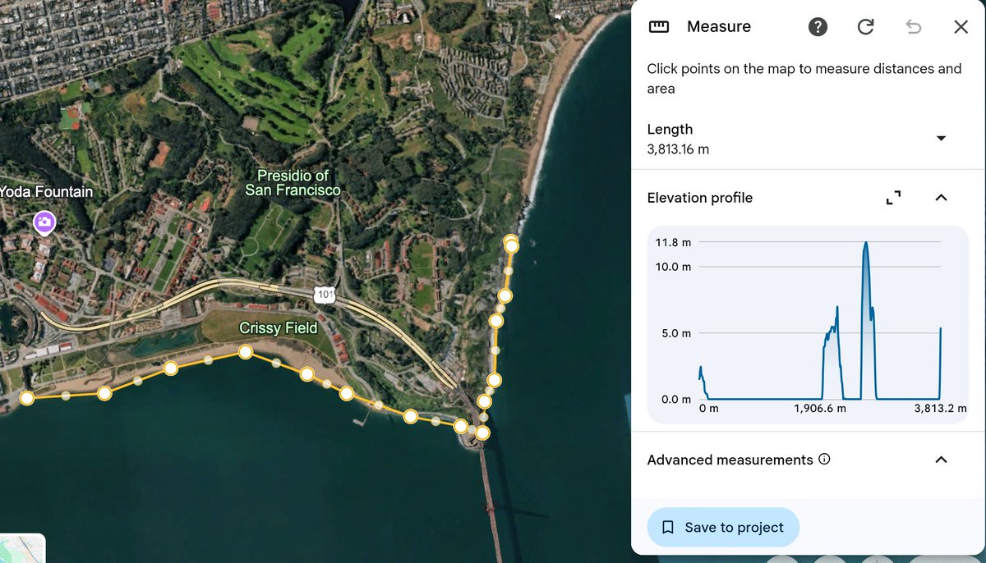Screen dimensions: 986x563
Task: Click the ruler Measure icon in panel header
Action: point(659,27)
